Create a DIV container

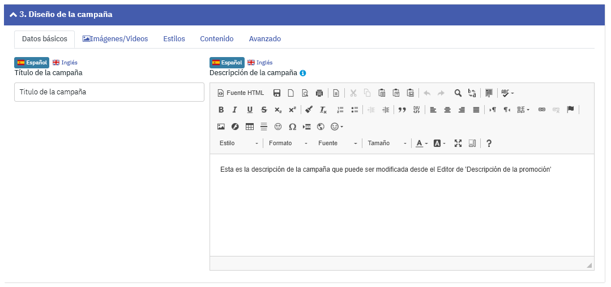pyautogui.click(x=416, y=110)
